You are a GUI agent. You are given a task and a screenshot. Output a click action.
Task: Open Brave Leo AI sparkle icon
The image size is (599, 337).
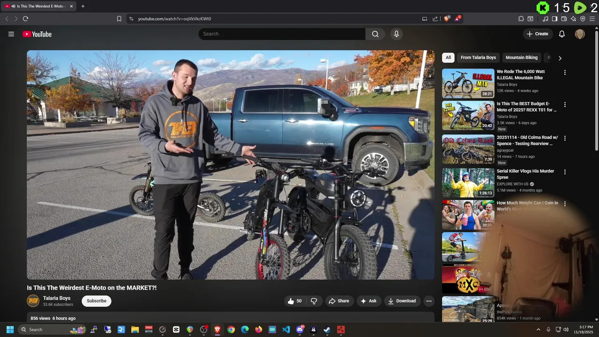tap(573, 19)
